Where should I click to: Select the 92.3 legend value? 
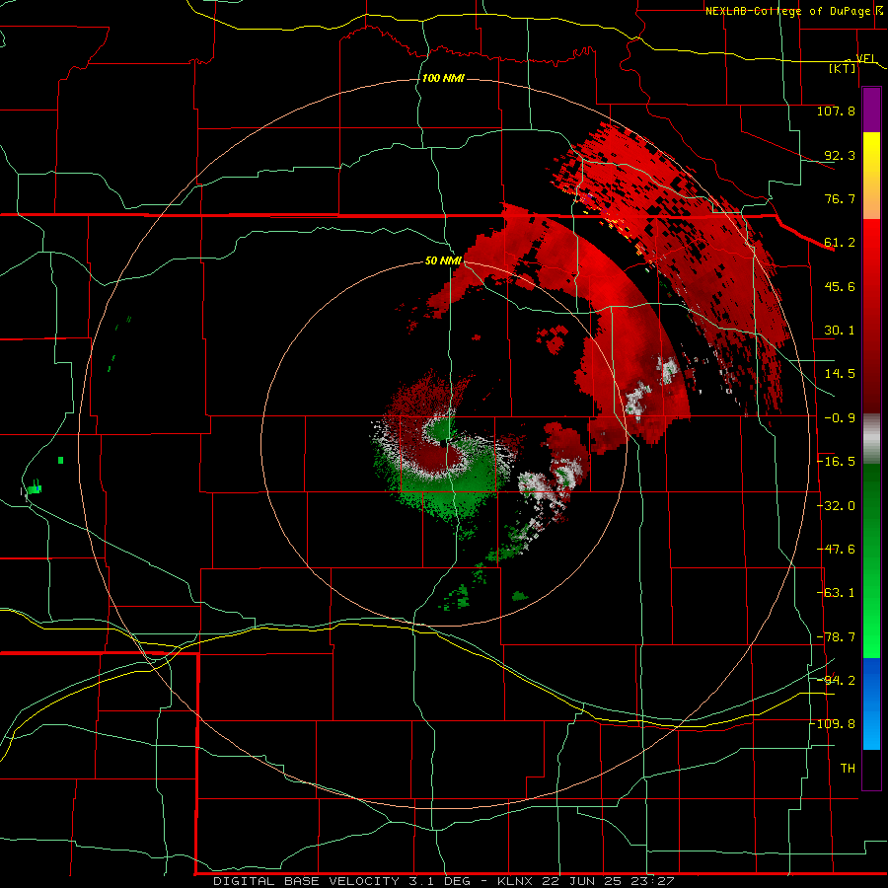point(840,155)
